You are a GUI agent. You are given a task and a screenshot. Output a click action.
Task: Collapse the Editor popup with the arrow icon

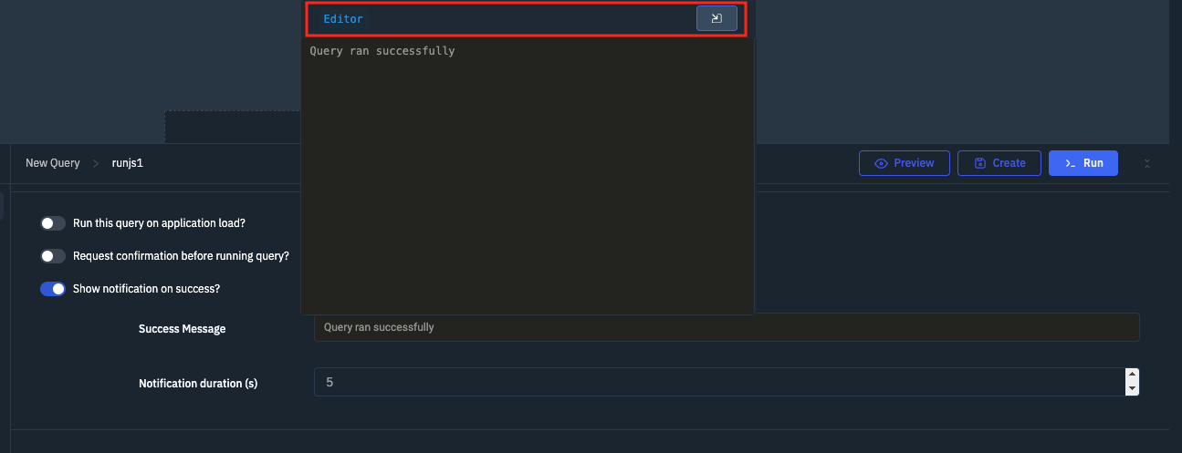pyautogui.click(x=717, y=18)
